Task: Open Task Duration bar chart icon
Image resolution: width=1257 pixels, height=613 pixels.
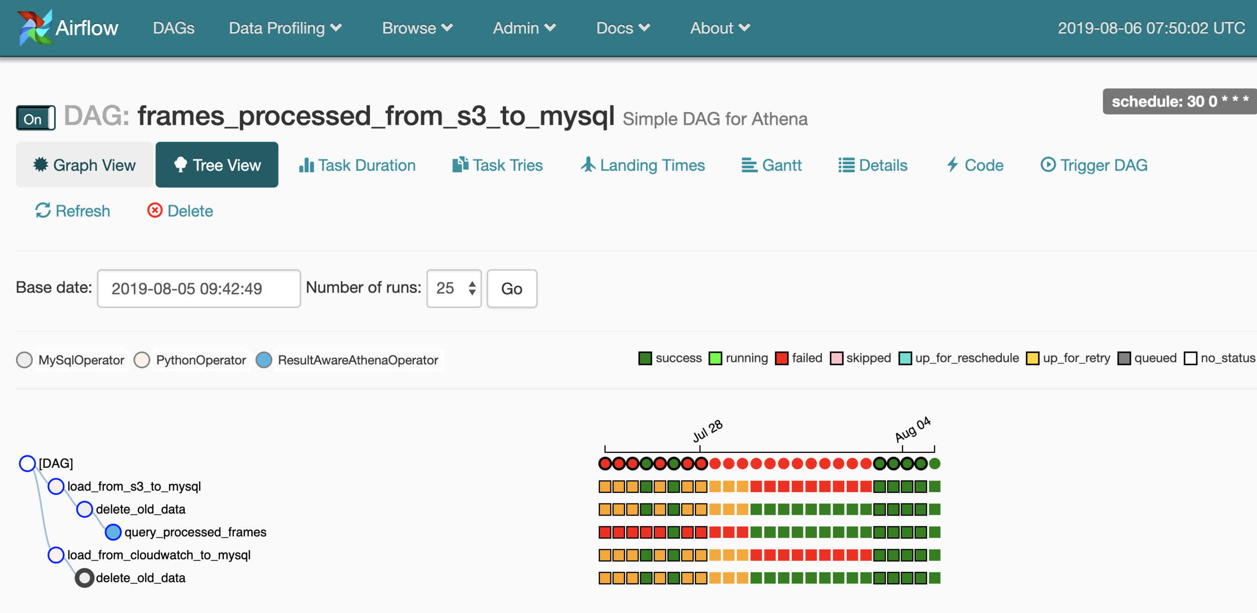Action: click(x=306, y=165)
